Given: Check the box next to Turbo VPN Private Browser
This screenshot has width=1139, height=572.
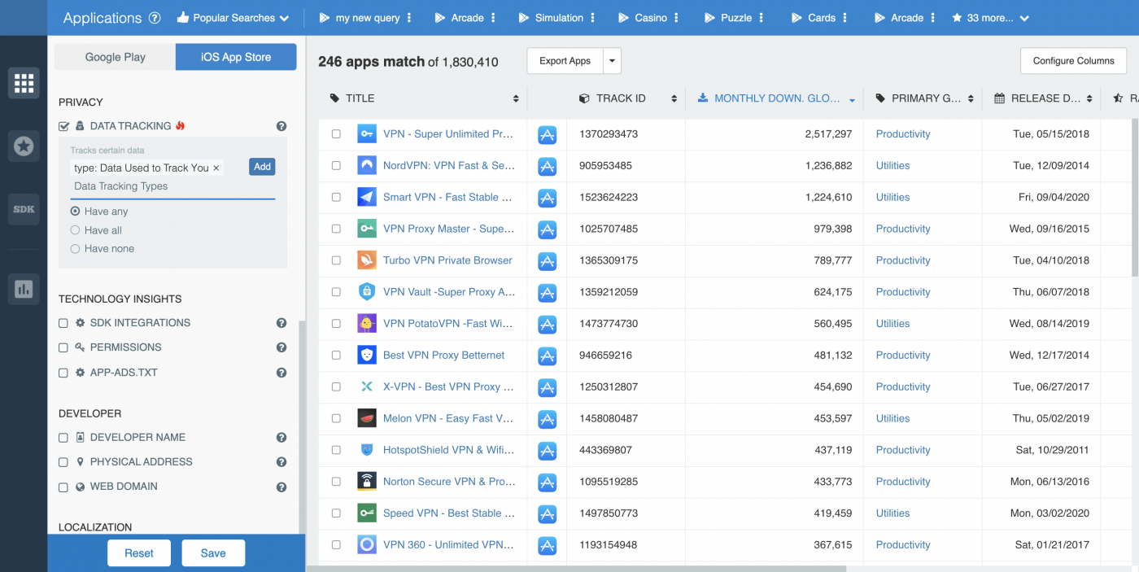Looking at the screenshot, I should pos(336,260).
